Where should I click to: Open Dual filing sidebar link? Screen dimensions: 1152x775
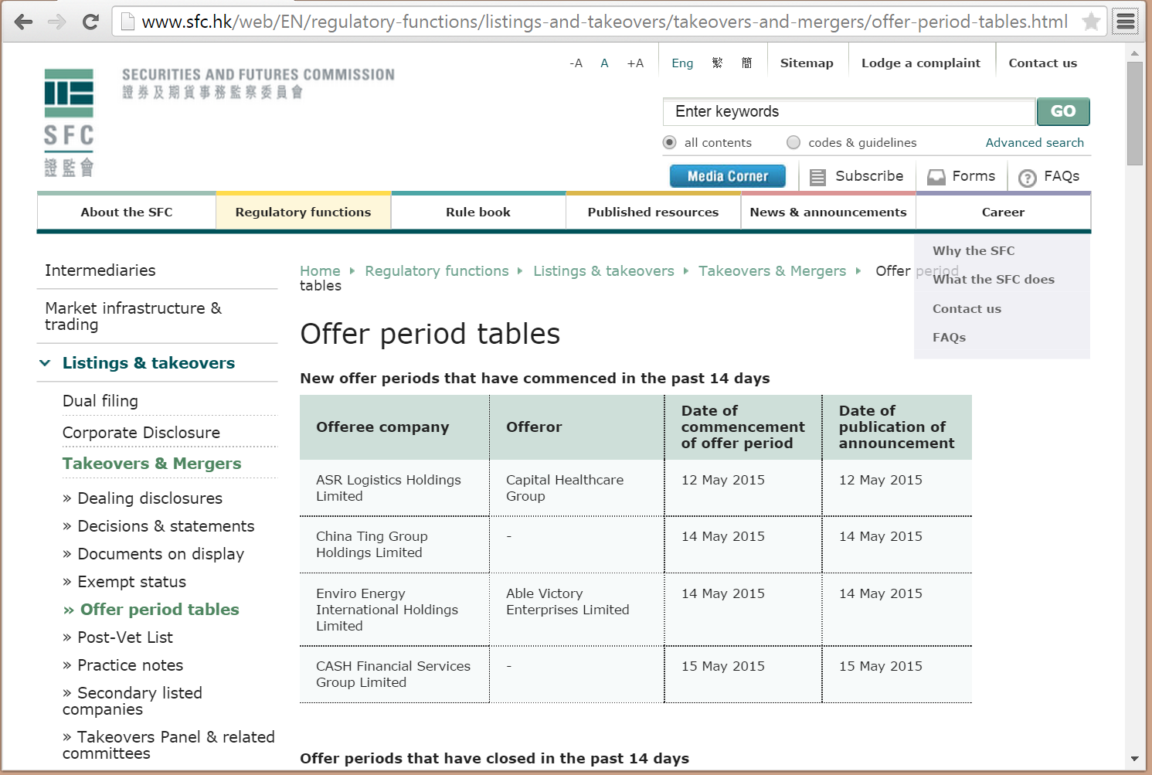coord(100,401)
